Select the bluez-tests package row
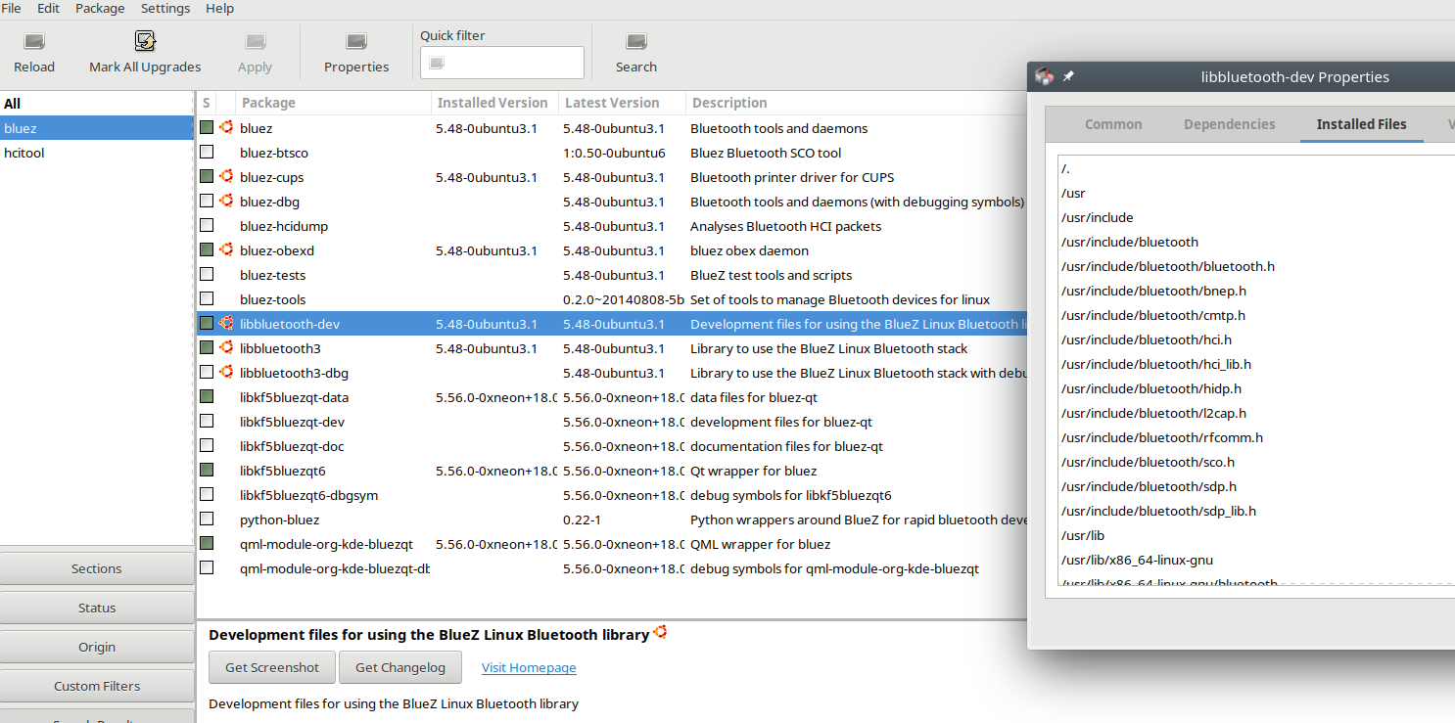 tap(612, 275)
